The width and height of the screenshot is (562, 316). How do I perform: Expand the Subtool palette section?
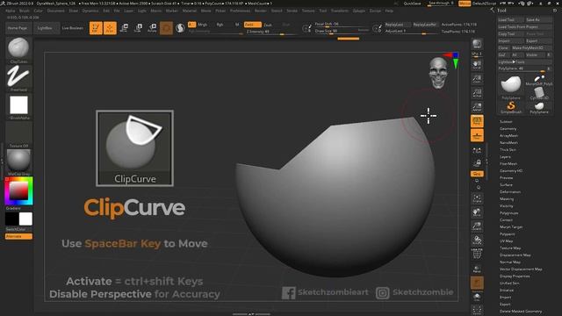506,122
